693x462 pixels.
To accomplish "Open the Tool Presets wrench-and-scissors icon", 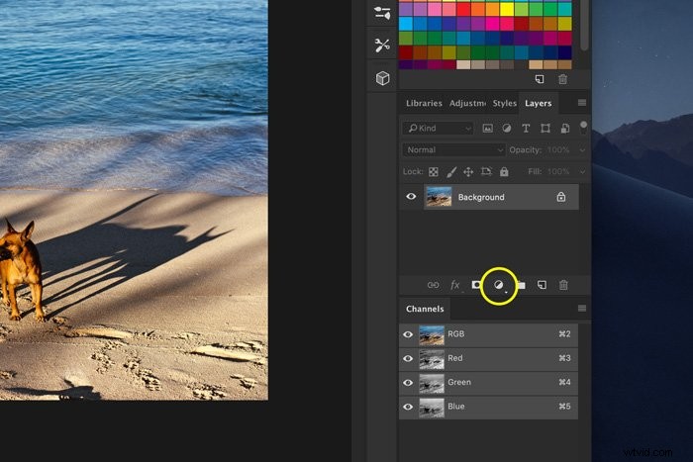I will point(382,46).
